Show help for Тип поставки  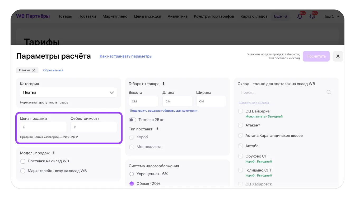coord(157,129)
